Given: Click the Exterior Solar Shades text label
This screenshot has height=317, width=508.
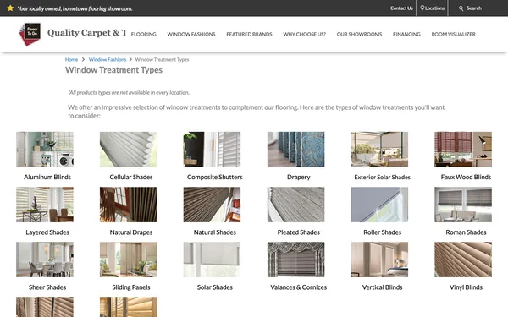Looking at the screenshot, I should (383, 177).
